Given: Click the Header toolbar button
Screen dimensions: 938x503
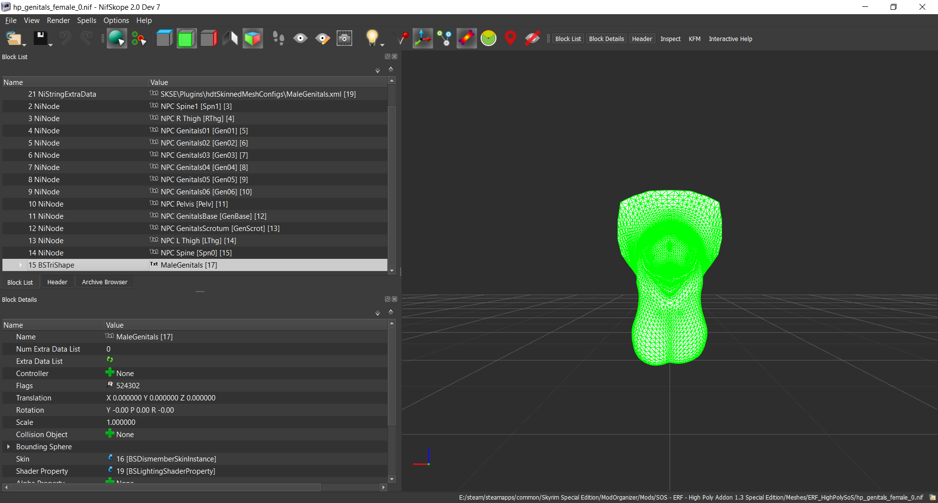Looking at the screenshot, I should 642,39.
